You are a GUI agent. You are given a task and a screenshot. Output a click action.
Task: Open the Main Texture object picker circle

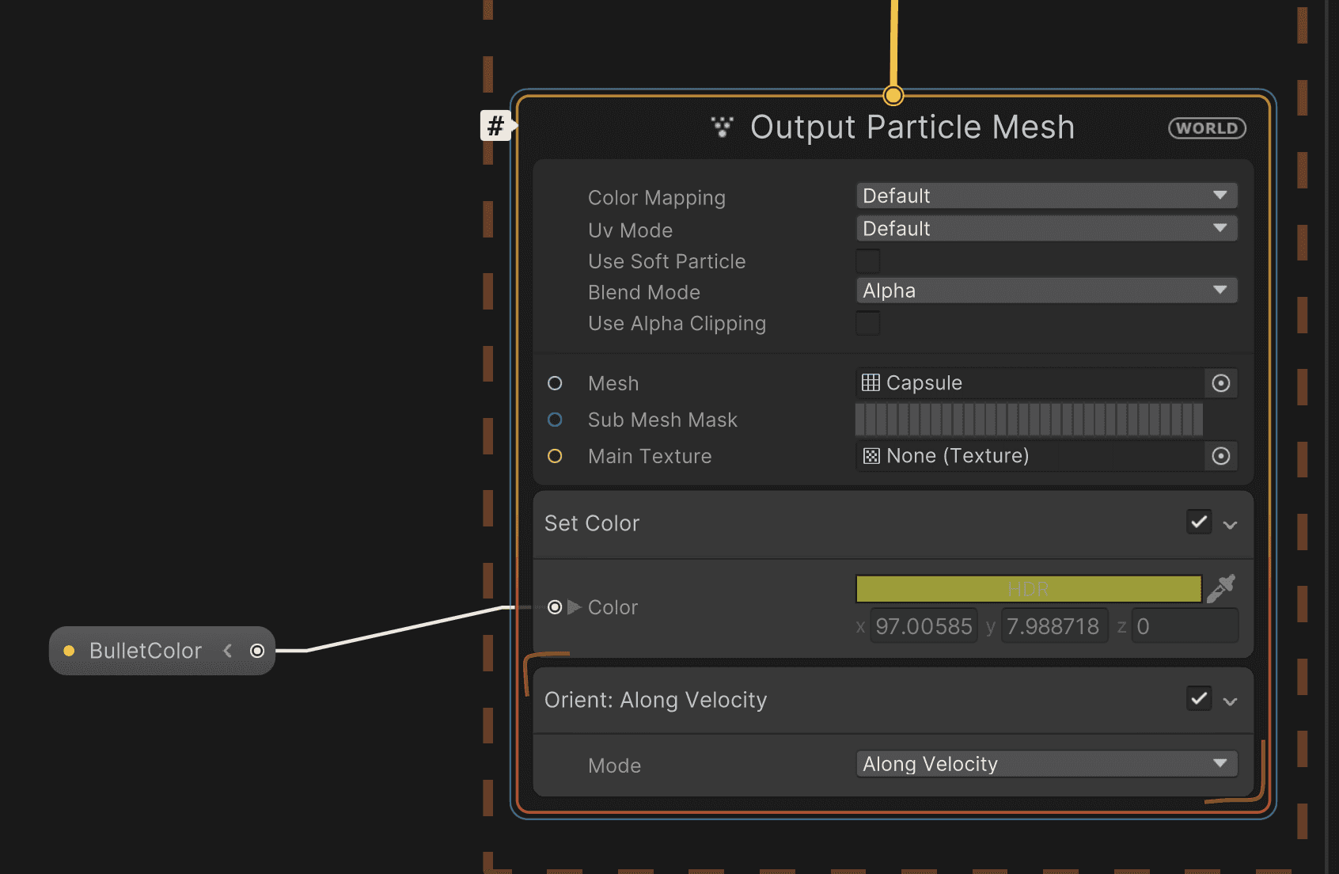(1221, 456)
